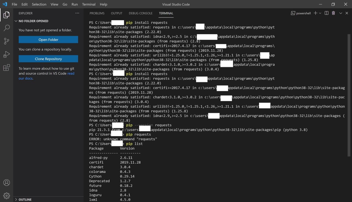This screenshot has width=352, height=202.
Task: Switch to the Debug Console tab
Action: (x=141, y=13)
